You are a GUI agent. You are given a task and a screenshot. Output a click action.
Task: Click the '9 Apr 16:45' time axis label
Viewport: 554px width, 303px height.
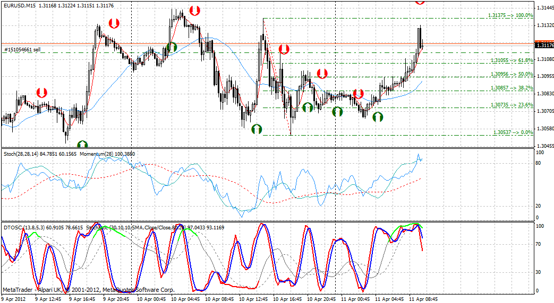click(x=82, y=299)
